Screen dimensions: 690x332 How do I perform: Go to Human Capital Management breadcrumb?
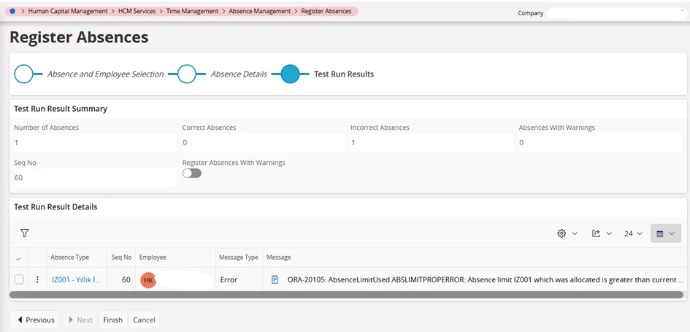68,12
